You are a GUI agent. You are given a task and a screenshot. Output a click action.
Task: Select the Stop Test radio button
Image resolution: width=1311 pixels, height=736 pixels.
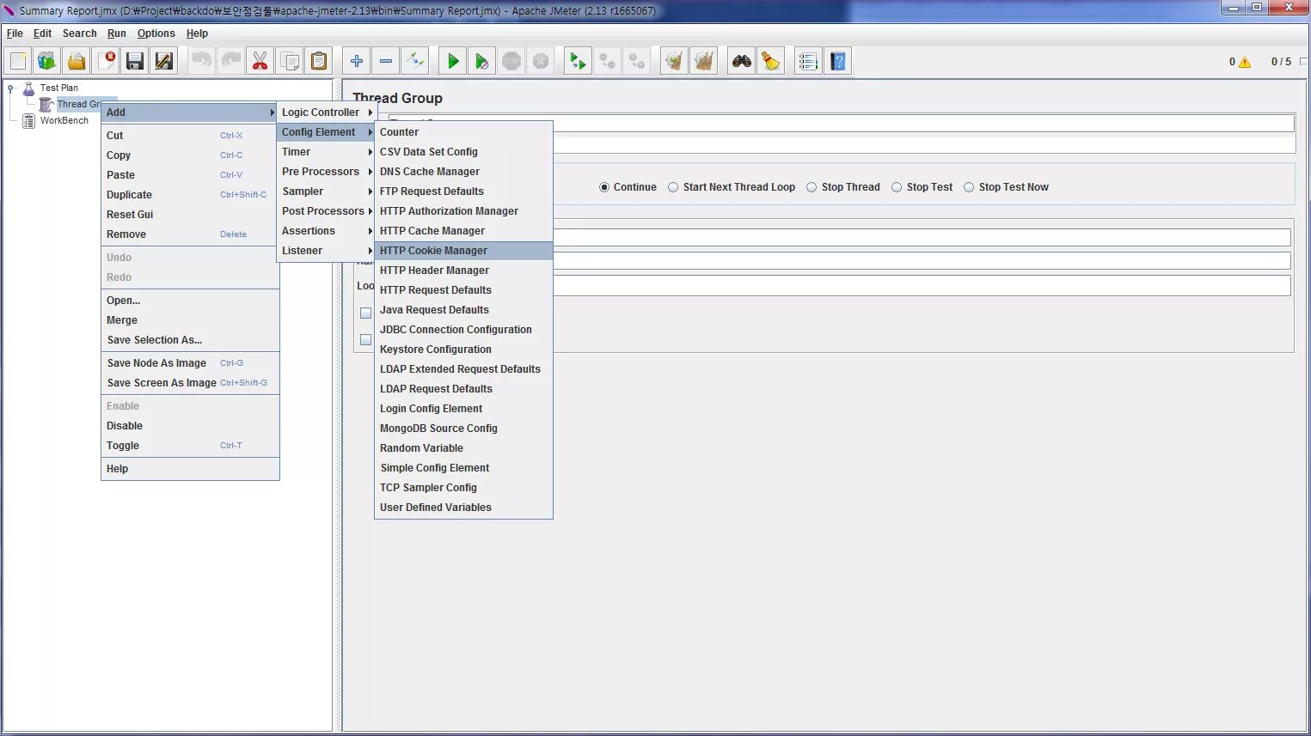[x=897, y=187]
